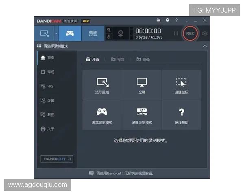Choose the 追随鼠标 follow mouse tile
Screen dimensions: 244x195
(181, 85)
